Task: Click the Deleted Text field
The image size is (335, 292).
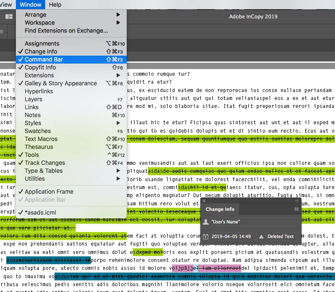Action: (x=282, y=236)
